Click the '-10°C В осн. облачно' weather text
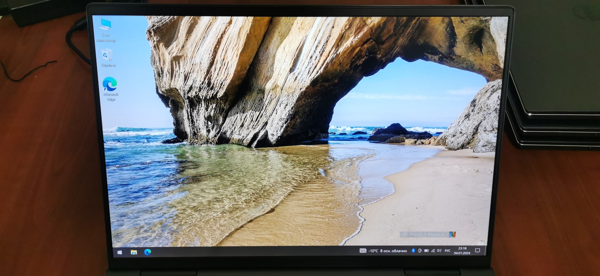 click(x=388, y=251)
